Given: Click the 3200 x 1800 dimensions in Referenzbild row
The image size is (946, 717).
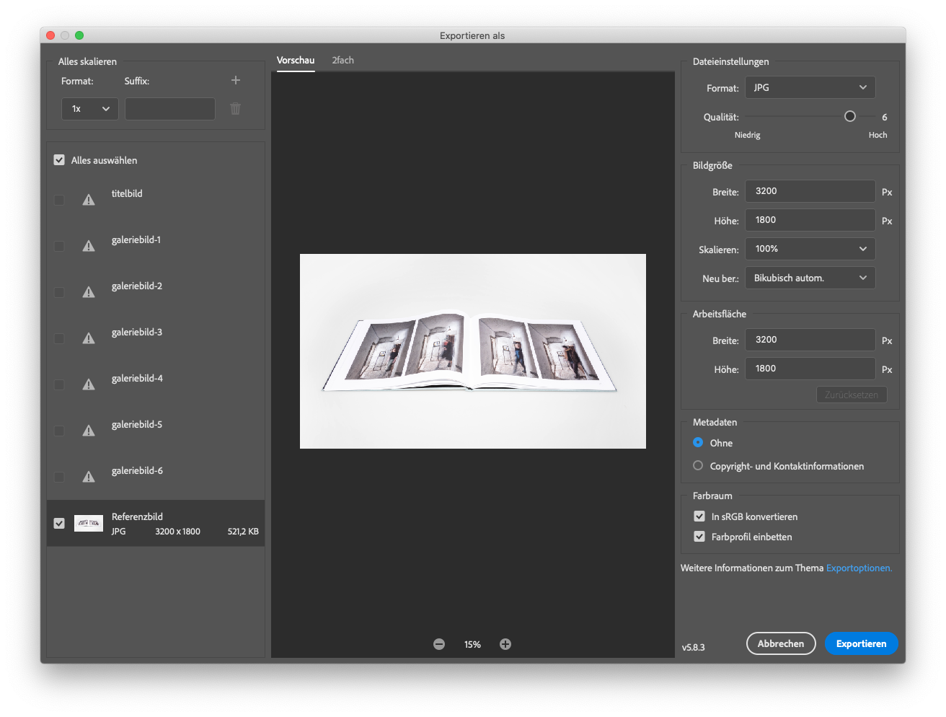Looking at the screenshot, I should 177,532.
